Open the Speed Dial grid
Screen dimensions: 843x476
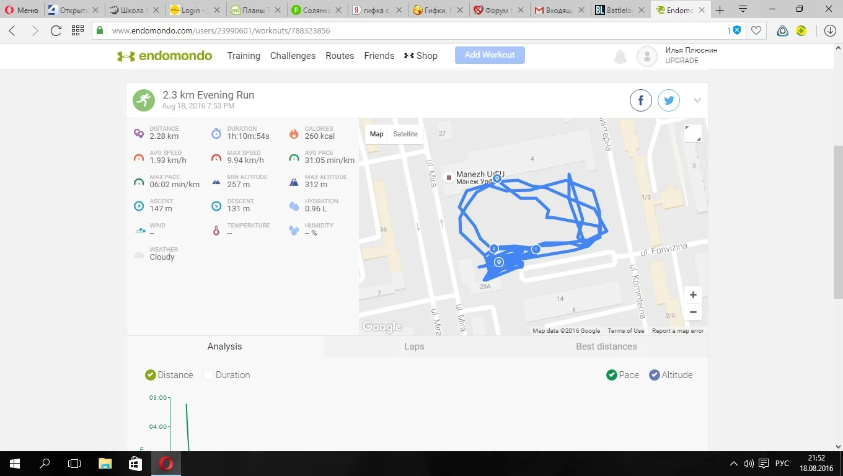click(77, 31)
